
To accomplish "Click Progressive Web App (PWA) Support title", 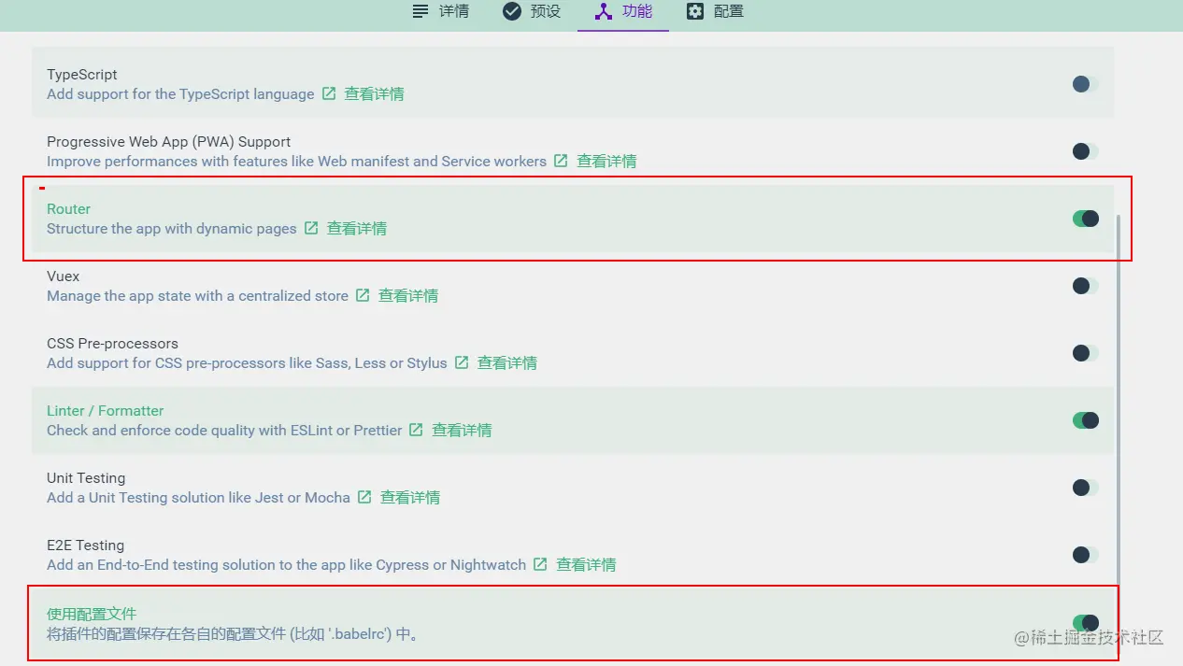I will [x=169, y=142].
